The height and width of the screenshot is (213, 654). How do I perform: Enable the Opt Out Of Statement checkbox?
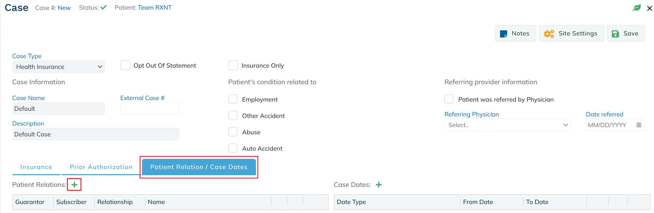point(125,65)
